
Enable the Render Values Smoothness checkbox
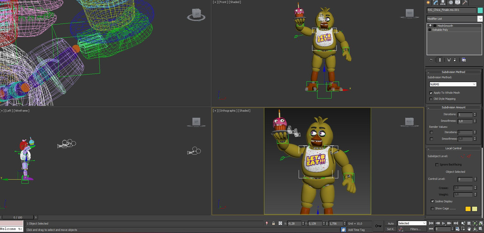click(431, 139)
